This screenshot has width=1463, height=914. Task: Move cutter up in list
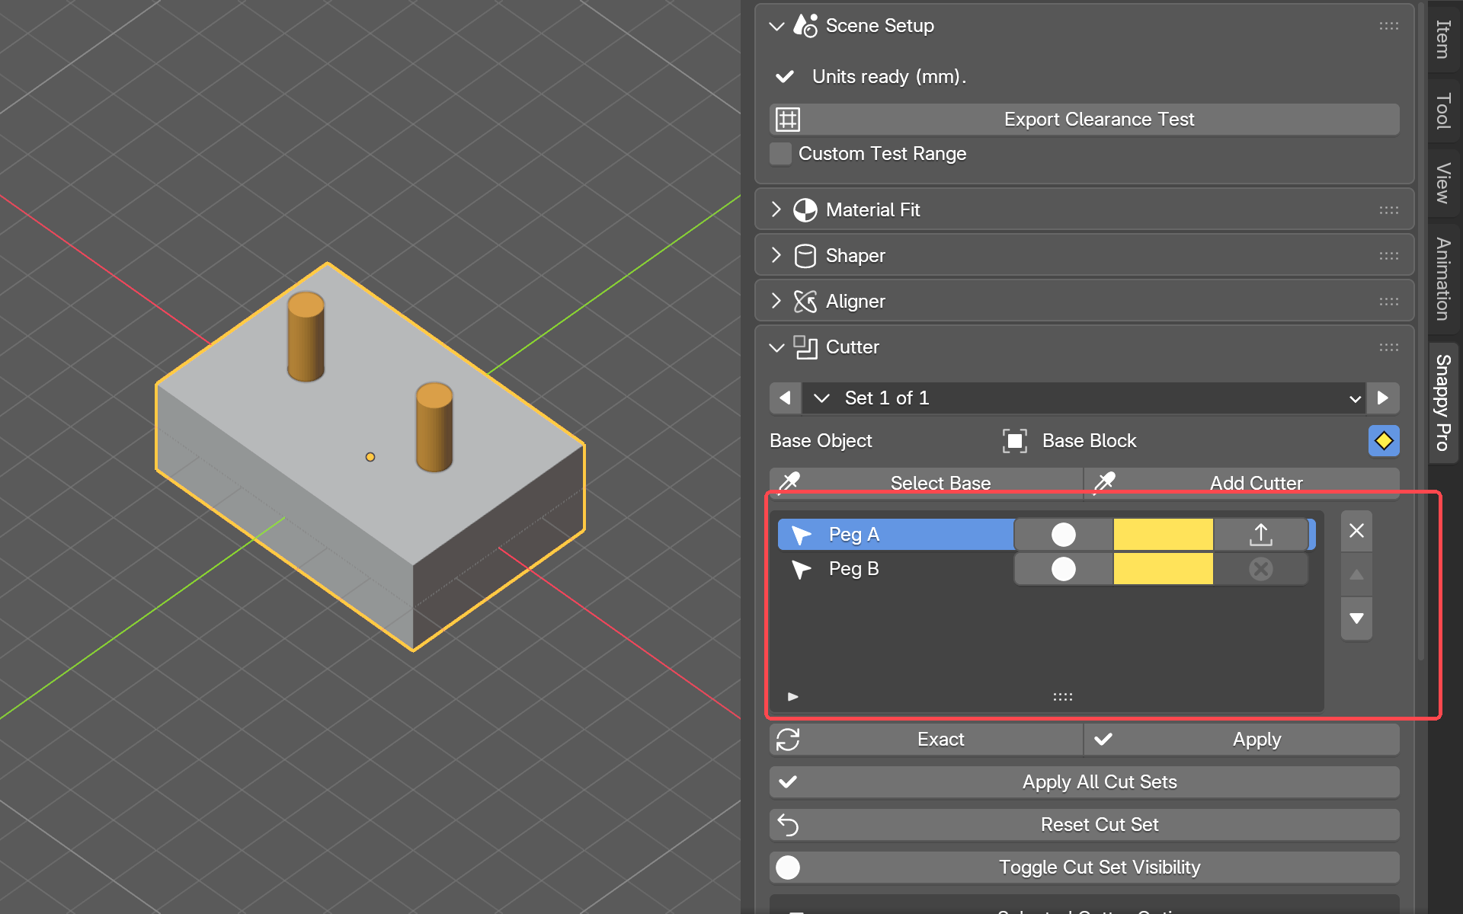coord(1356,575)
